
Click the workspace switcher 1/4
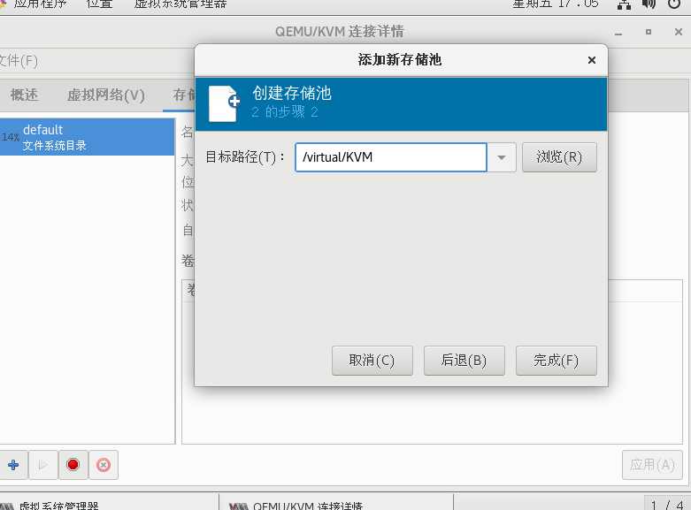[x=667, y=505]
